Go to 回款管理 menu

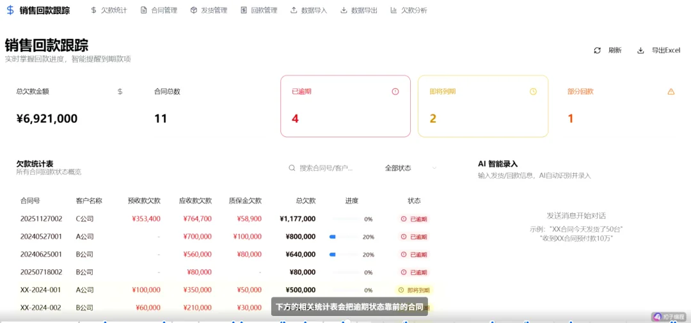259,10
